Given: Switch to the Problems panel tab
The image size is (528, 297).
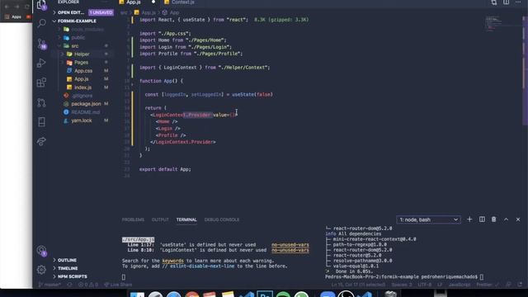Looking at the screenshot, I should coord(133,219).
